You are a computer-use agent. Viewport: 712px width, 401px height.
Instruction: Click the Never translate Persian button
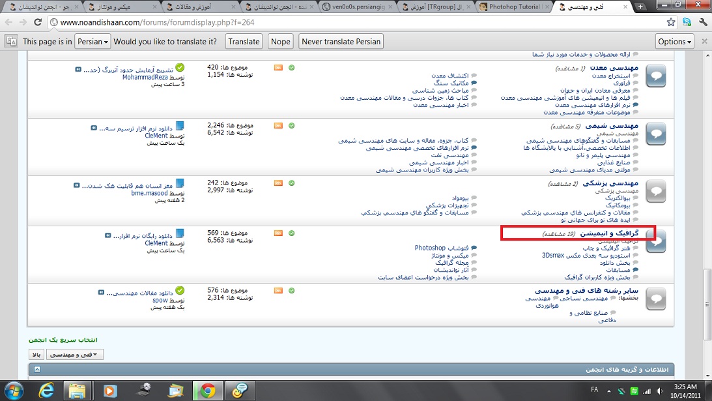341,41
